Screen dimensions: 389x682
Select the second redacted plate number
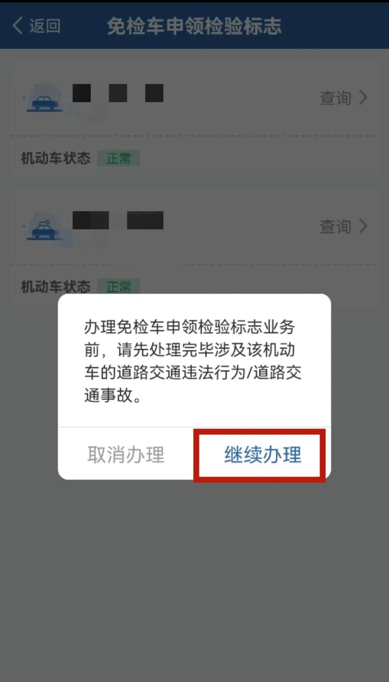click(x=118, y=220)
